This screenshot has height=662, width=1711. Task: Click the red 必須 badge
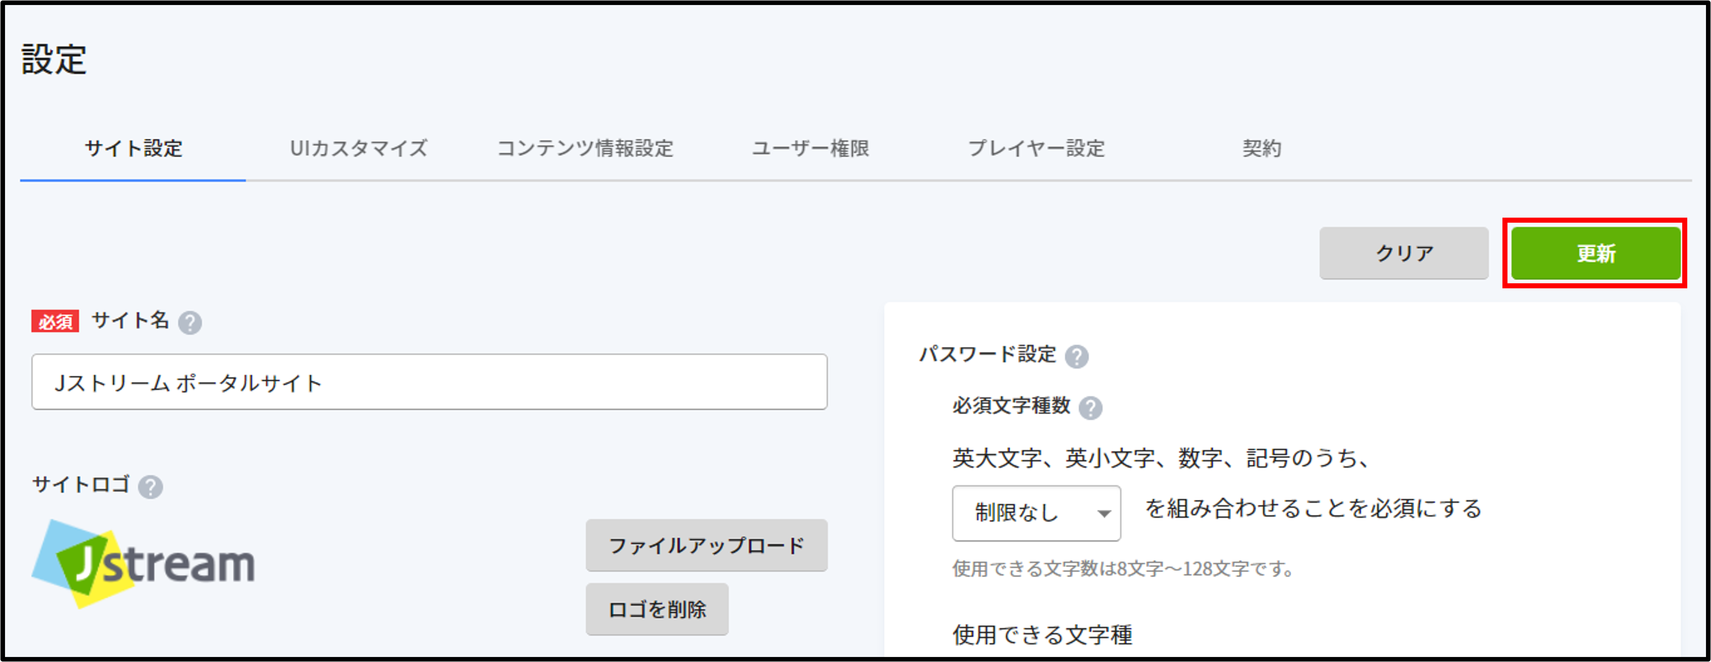(55, 321)
